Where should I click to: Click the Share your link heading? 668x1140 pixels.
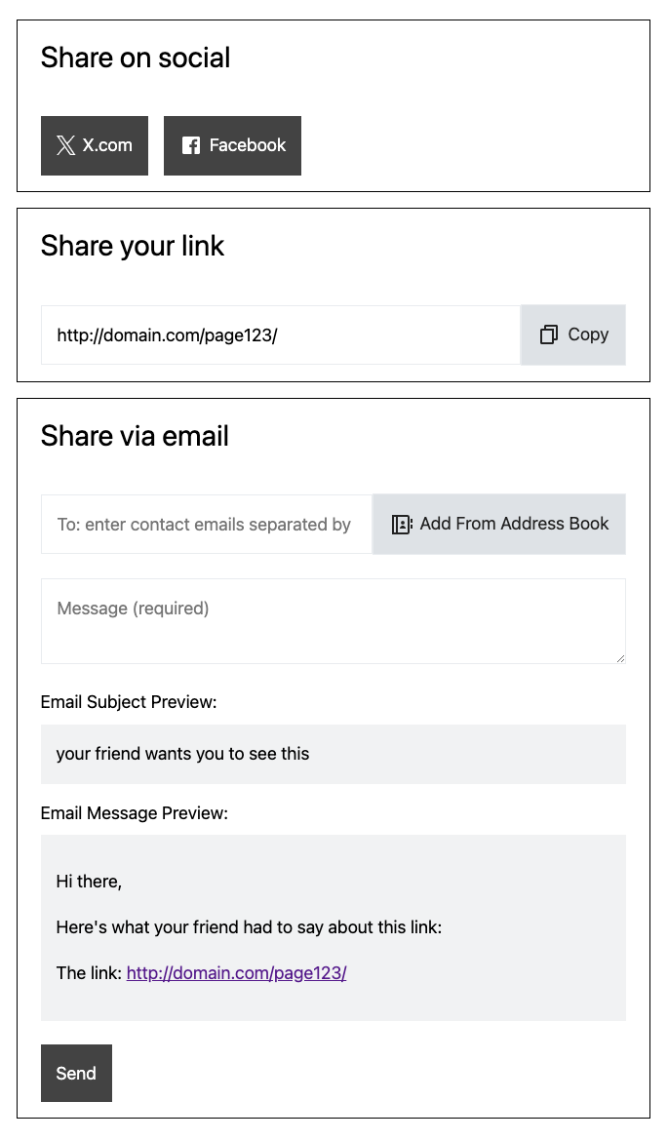pyautogui.click(x=133, y=247)
